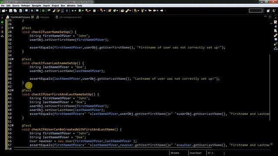
Task: Click the checkIfUserFirstAndLastNameSetUp method name
Action: coord(62,94)
